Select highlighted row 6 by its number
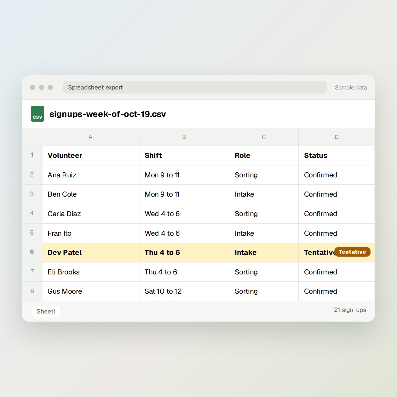Viewport: 397px width, 397px height. click(x=32, y=252)
